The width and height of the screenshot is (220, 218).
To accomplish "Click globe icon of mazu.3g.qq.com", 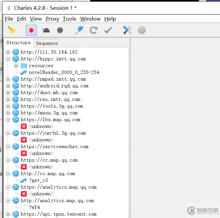I will pos(16,113).
